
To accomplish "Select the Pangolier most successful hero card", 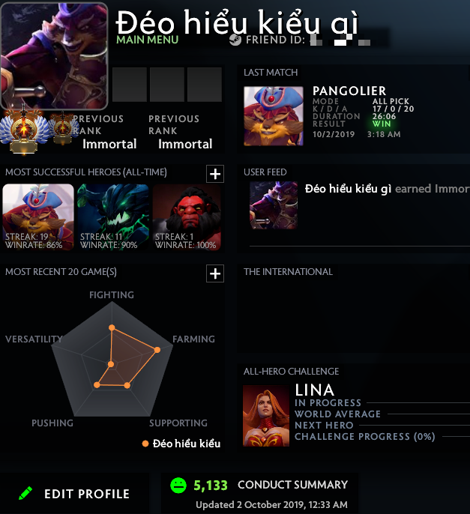I will coord(38,217).
